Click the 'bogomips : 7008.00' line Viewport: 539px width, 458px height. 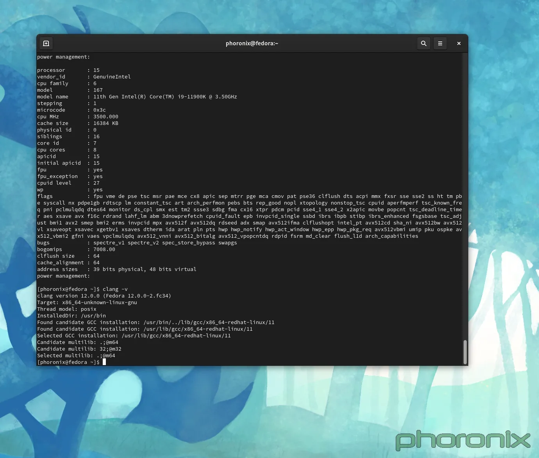76,249
